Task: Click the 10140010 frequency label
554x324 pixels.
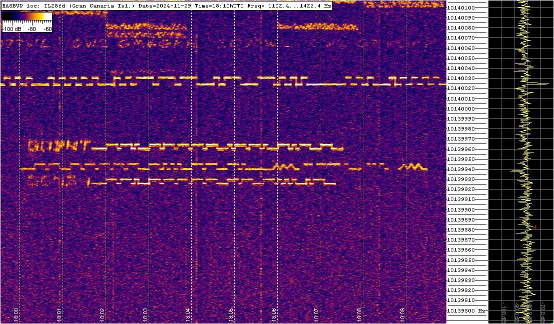Action: pos(461,98)
